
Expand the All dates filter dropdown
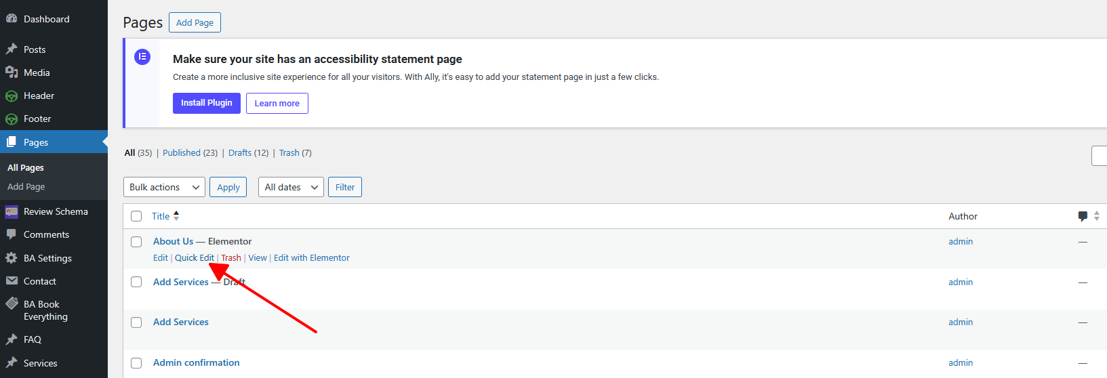pos(291,187)
